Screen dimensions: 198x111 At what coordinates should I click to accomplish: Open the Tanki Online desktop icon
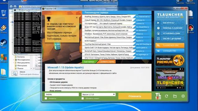(x=190, y=2)
